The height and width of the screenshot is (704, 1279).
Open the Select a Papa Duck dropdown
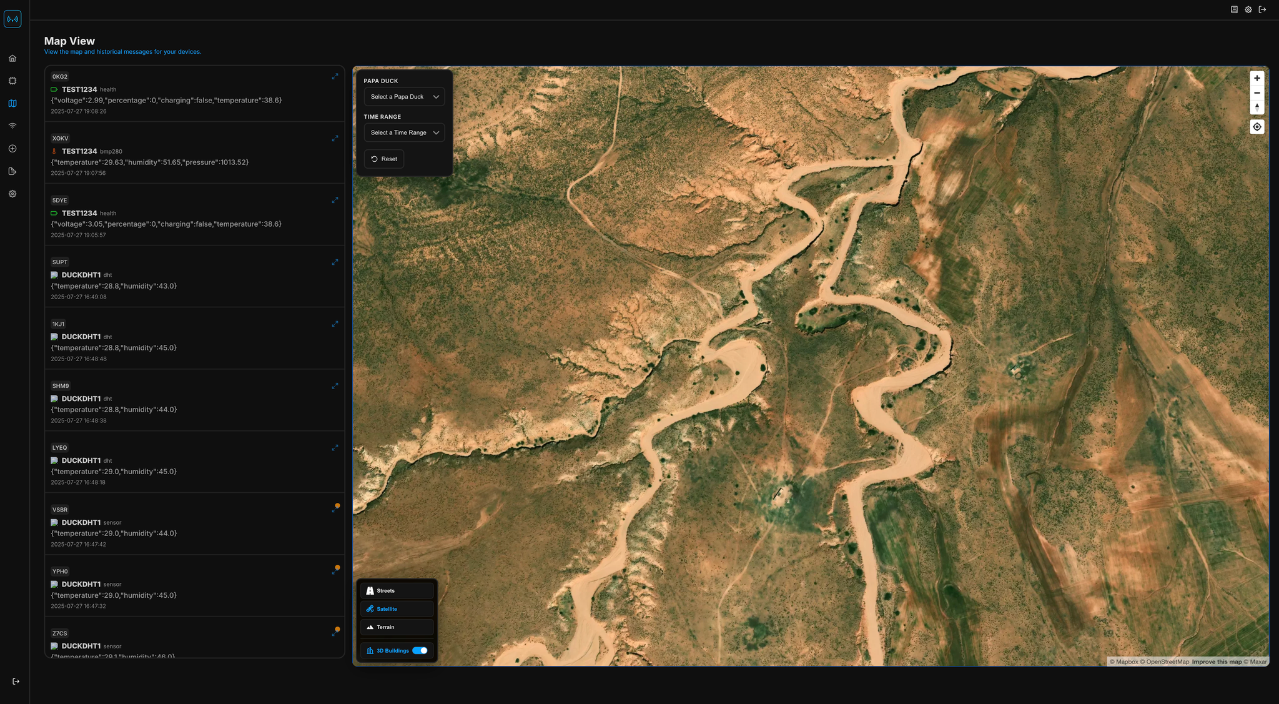point(404,97)
